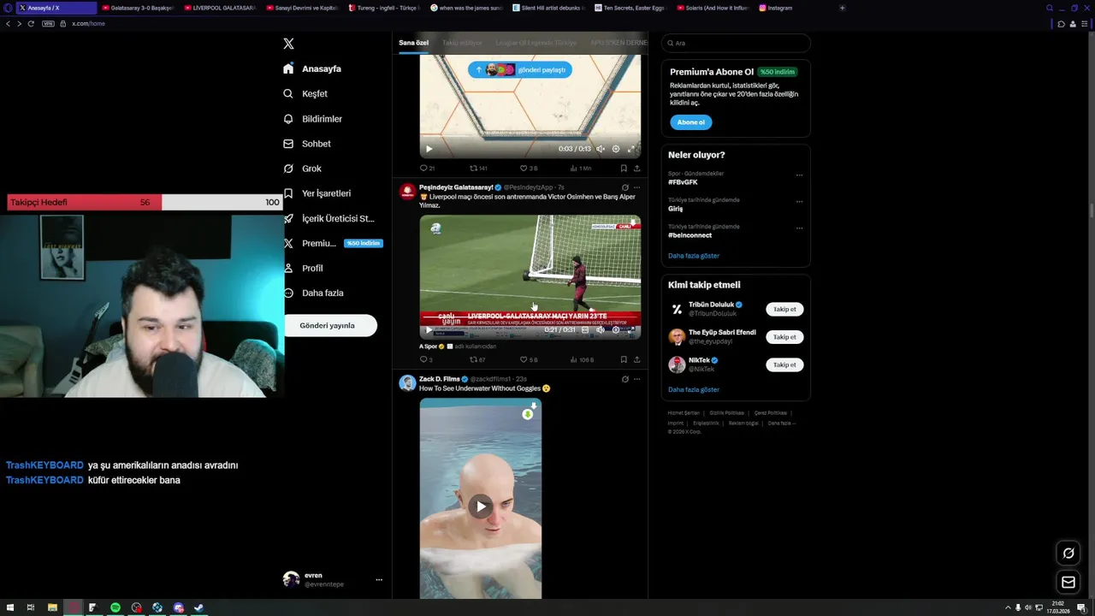Play the top video
Screen dimensions: 1095x616
(x=429, y=149)
